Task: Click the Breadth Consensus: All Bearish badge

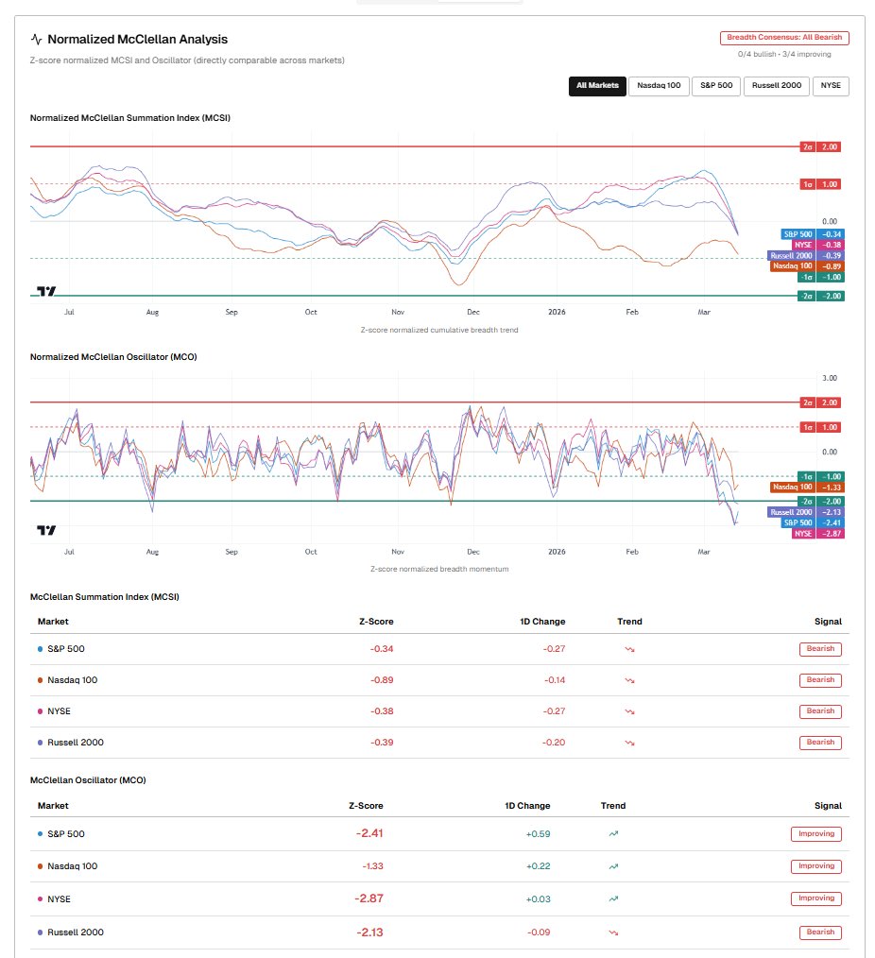Action: (x=784, y=37)
